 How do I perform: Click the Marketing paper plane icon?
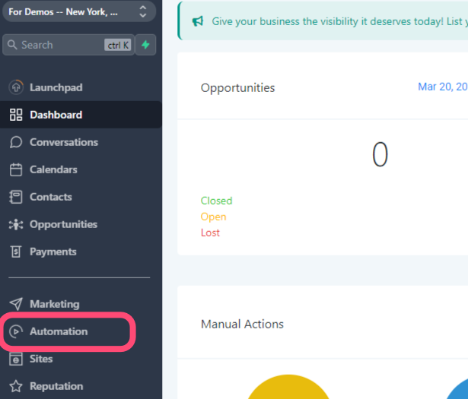tap(16, 304)
